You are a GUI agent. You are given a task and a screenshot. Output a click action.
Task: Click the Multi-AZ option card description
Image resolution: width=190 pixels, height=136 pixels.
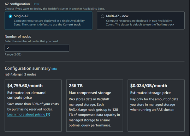click(140, 23)
